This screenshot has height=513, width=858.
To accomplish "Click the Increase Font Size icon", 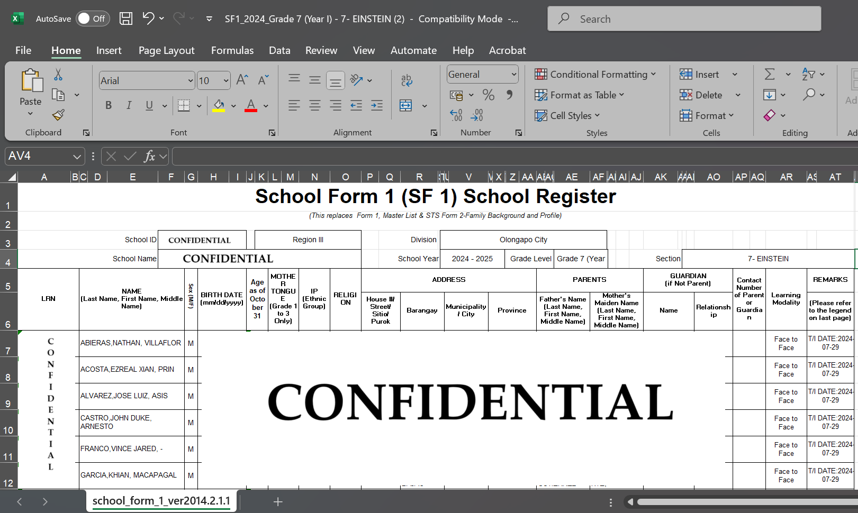I will click(x=242, y=80).
